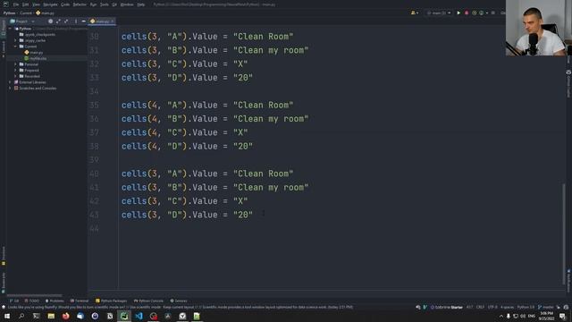Open the Terminal tool window tab

[x=80, y=301]
